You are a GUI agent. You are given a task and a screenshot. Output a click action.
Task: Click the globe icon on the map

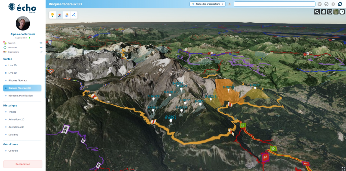330,12
